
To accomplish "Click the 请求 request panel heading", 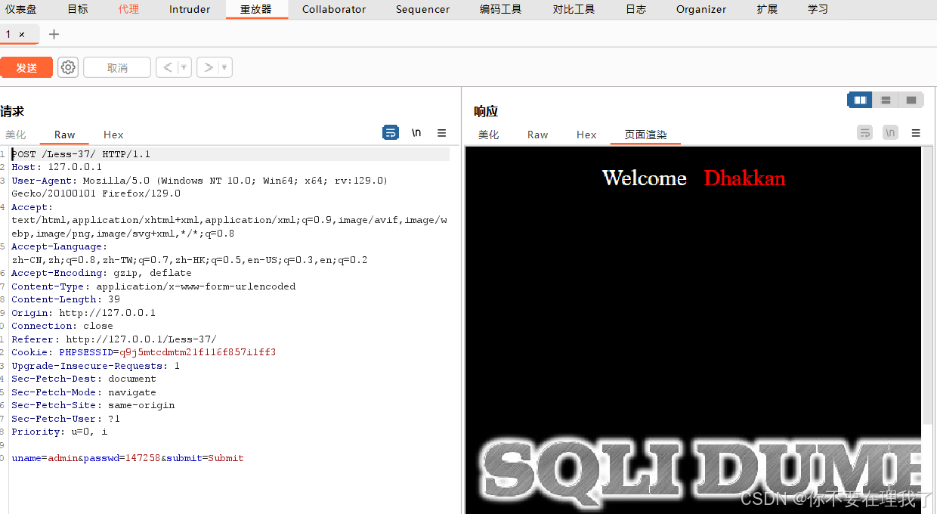I will pos(12,111).
